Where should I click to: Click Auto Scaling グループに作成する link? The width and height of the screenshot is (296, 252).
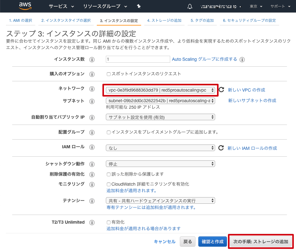pos(205,59)
